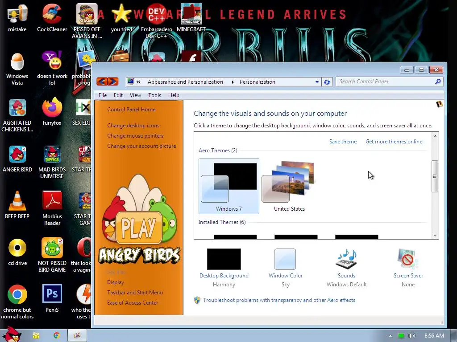Viewport: 457px width, 342px height.
Task: Click the Angry Birds Start button
Action: tap(12, 334)
